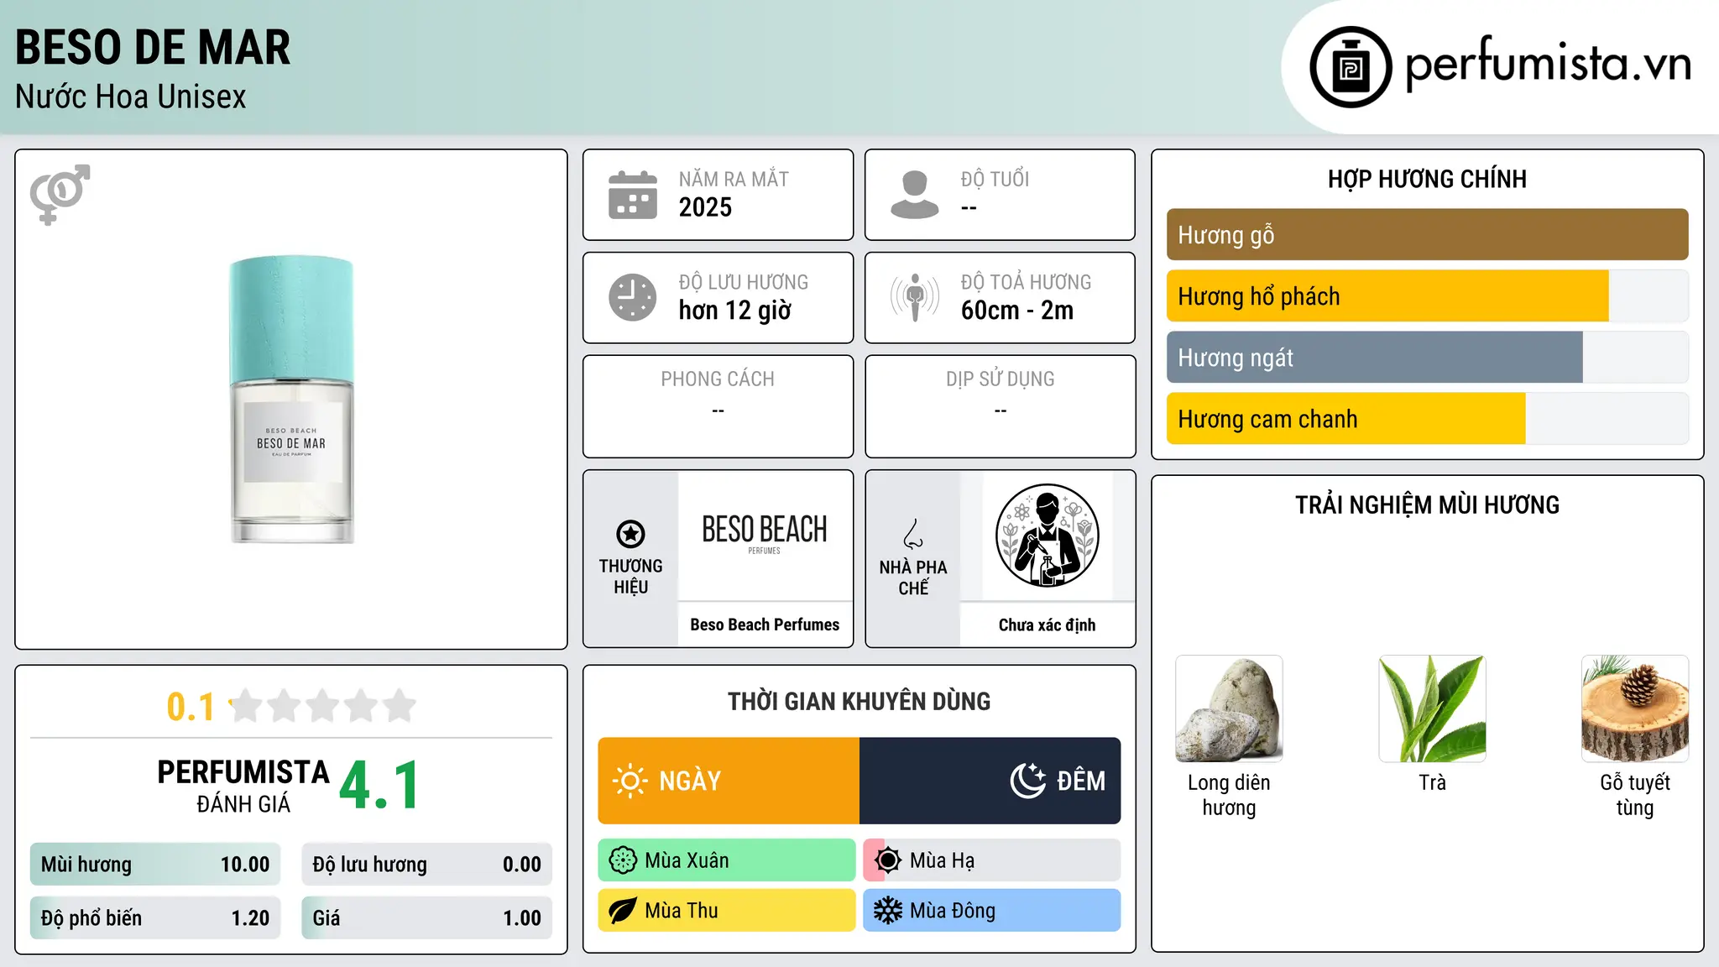1719x967 pixels.
Task: Click the Hương hổ phách accord bar
Action: point(1428,296)
